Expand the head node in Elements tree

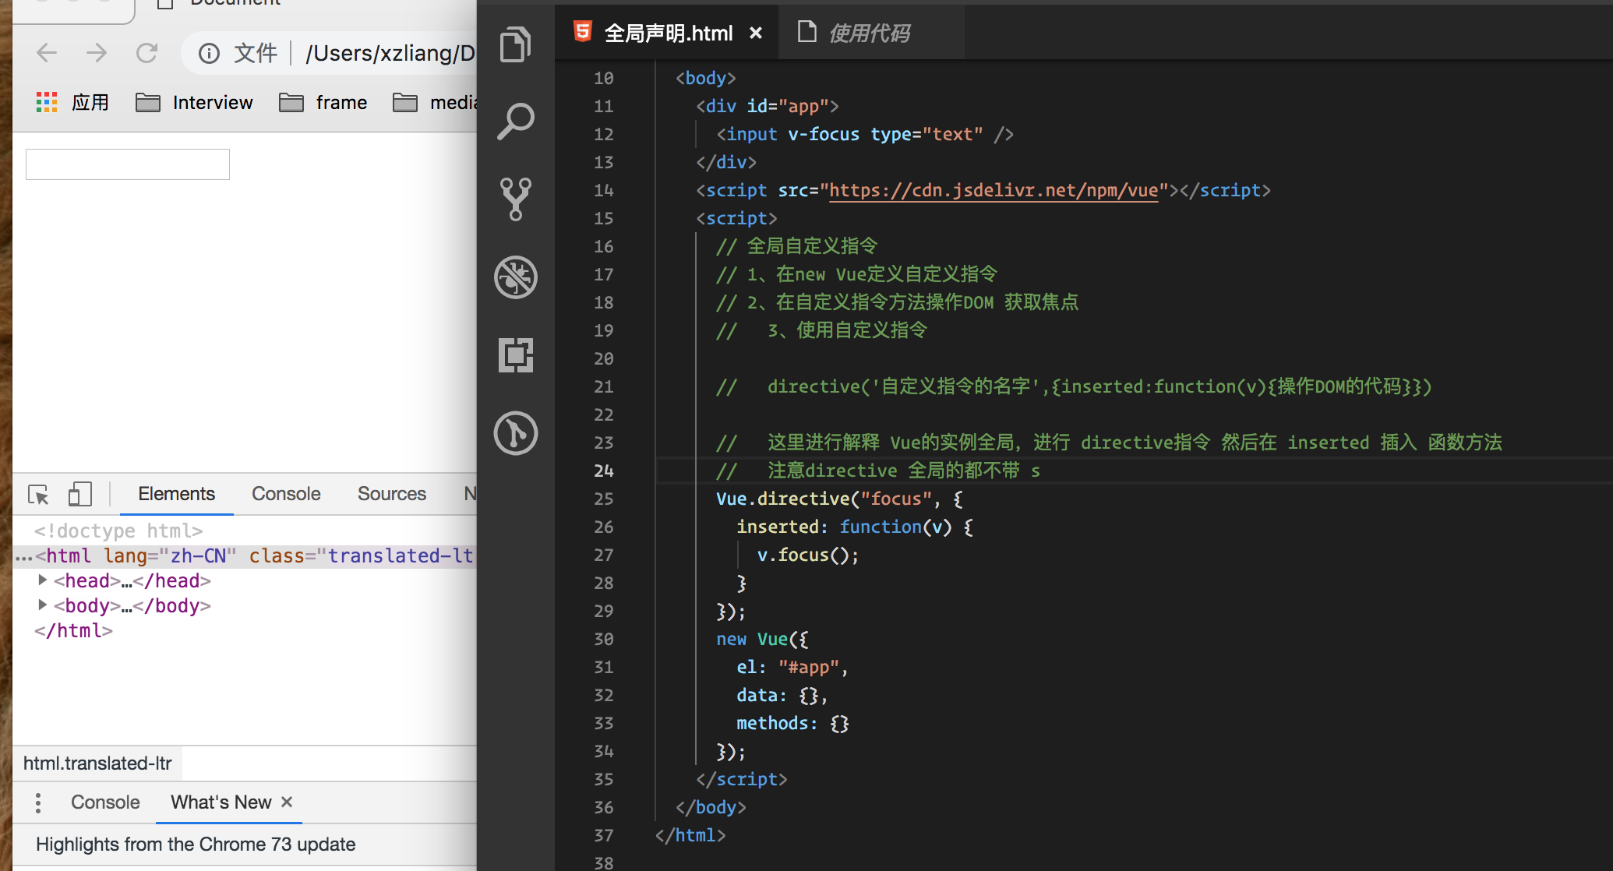(x=43, y=580)
